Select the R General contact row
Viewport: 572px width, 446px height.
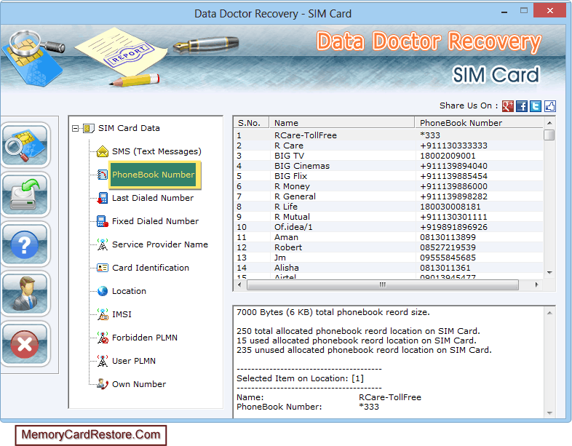click(x=388, y=196)
